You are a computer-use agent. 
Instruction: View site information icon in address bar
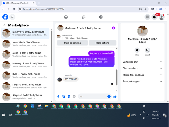[x=20, y=9]
